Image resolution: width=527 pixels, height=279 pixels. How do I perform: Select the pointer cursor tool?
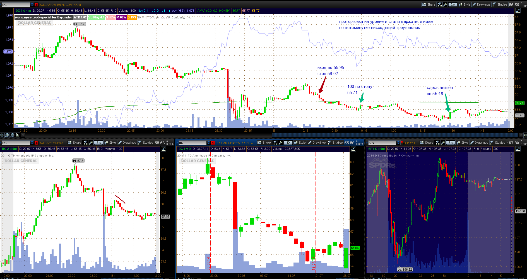[18, 135]
